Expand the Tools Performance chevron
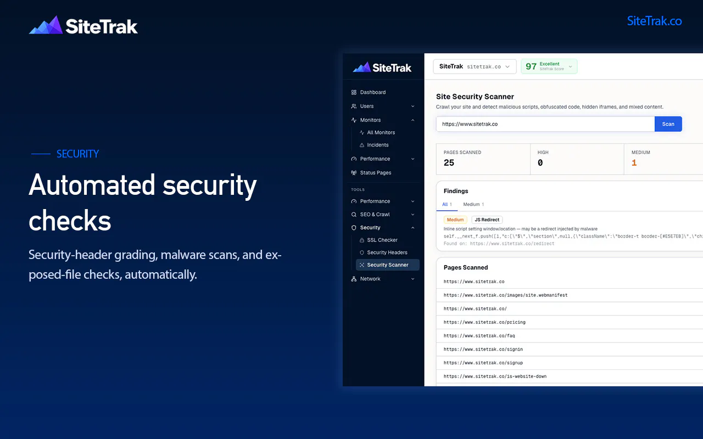Viewport: 703px width, 439px height. click(413, 201)
